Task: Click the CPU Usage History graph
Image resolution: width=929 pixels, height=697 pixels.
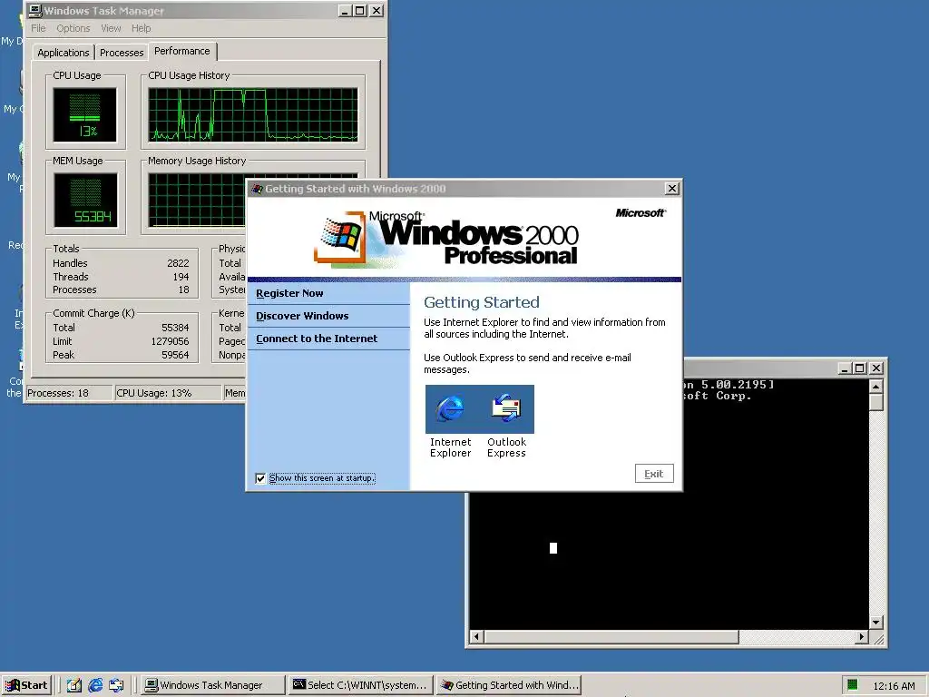Action: click(x=253, y=114)
